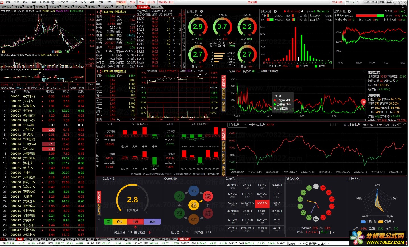The height and width of the screenshot is (247, 409).
Task: Click the up-down arrows icon above 按主动
Action: pyautogui.click(x=98, y=124)
